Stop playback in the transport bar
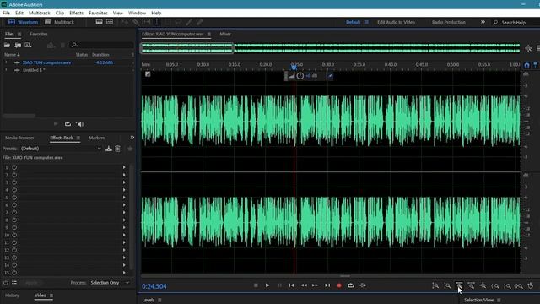Screen dimensions: 540x304 (x=256, y=285)
